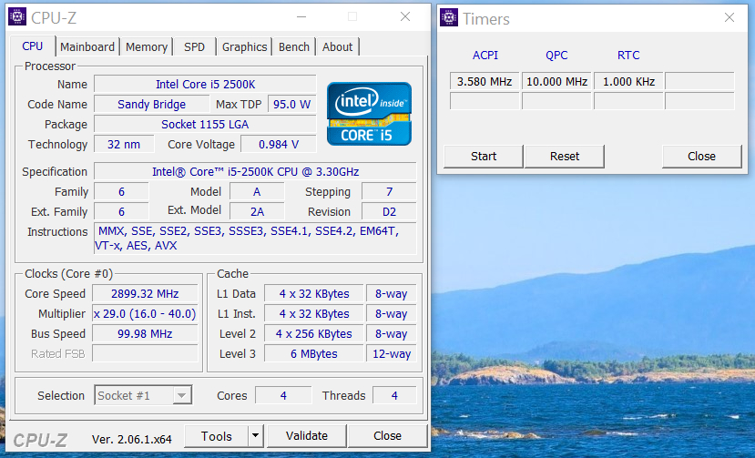
Task: Close the CPU-Z window with the X
Action: coord(405,17)
